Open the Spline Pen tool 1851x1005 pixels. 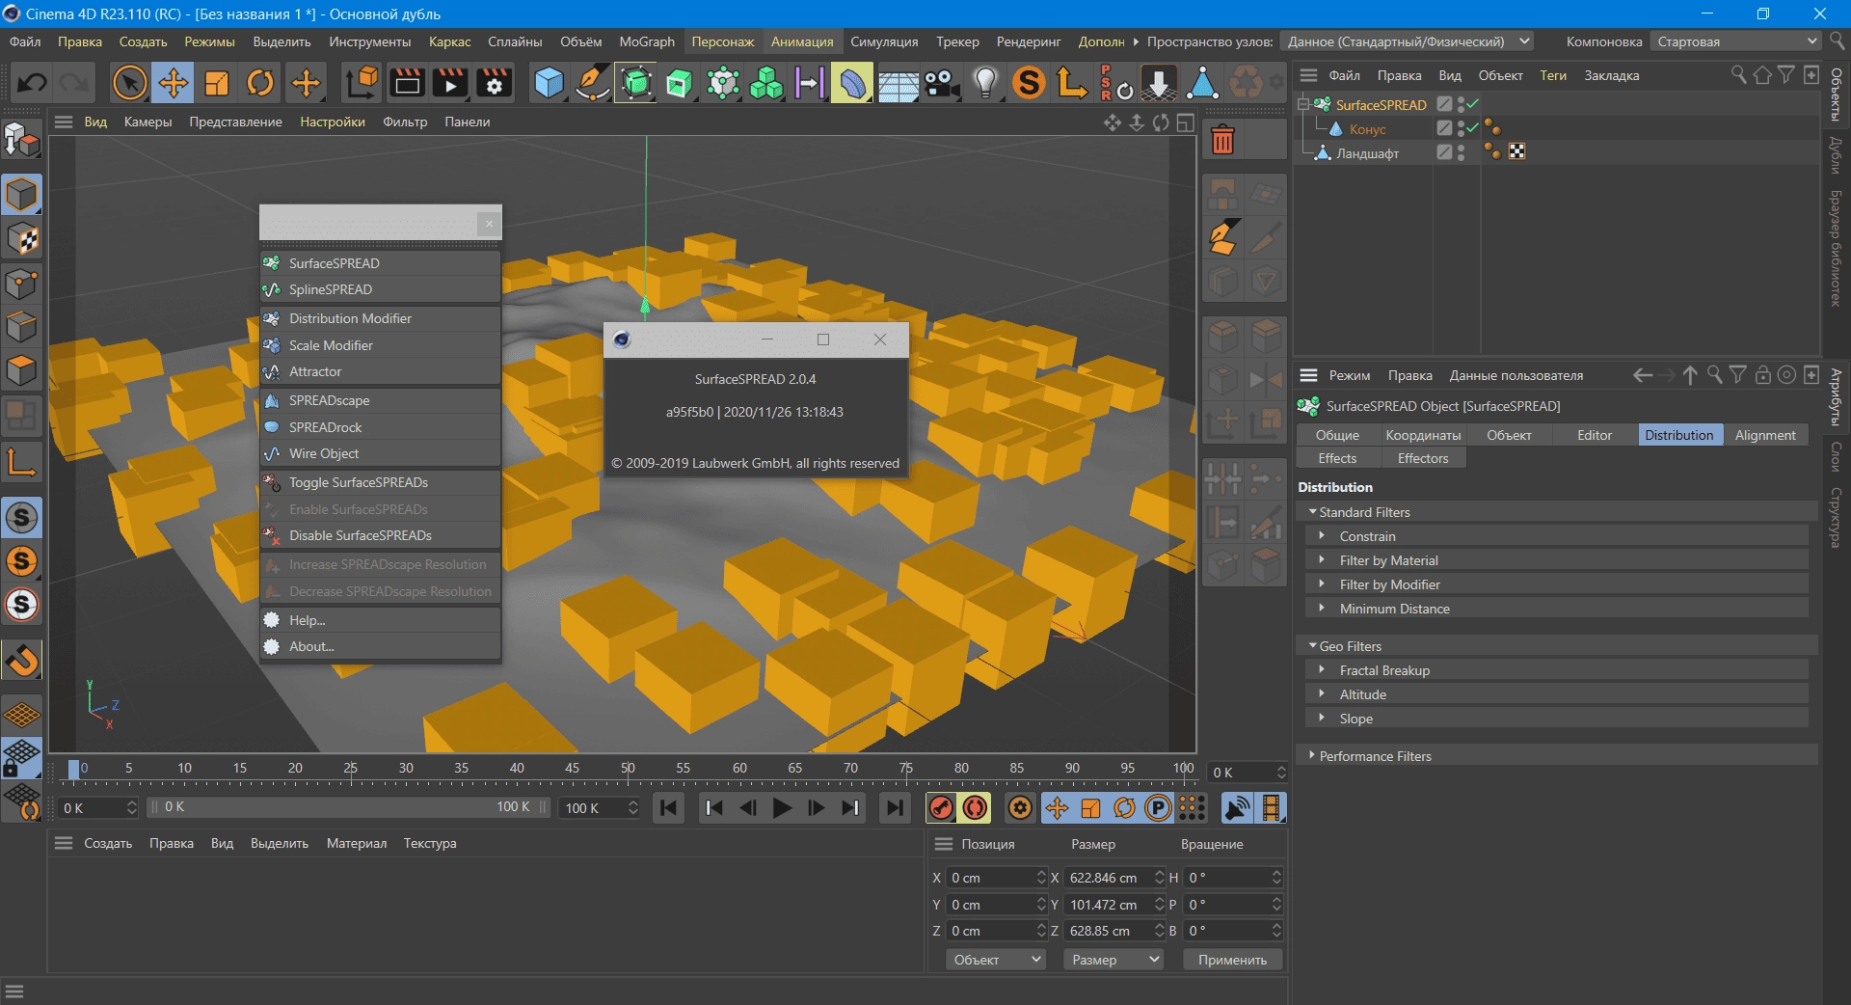point(593,83)
